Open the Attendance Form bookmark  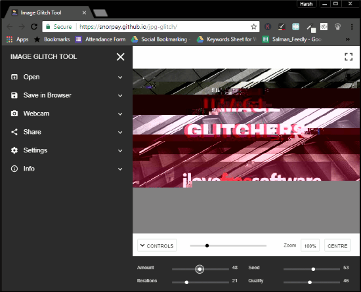(100, 39)
